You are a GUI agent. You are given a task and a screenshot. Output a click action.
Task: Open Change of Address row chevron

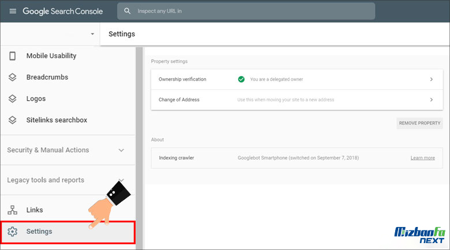431,100
